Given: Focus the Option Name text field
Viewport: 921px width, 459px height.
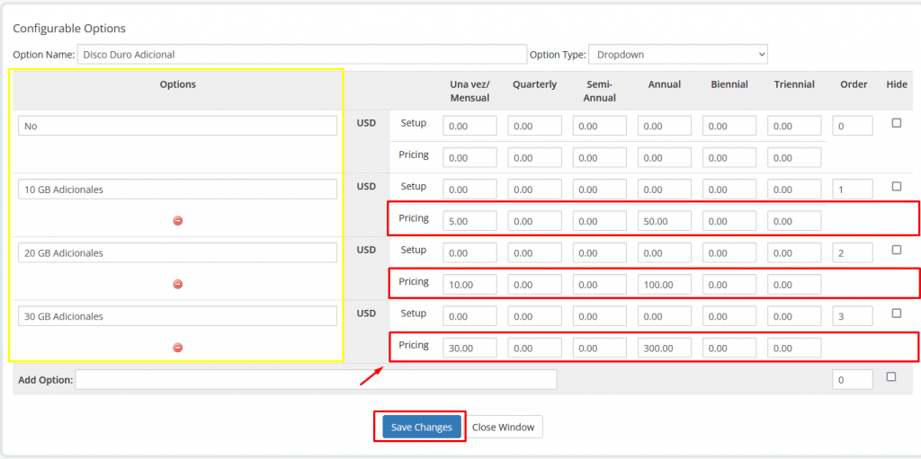Looking at the screenshot, I should tap(301, 55).
